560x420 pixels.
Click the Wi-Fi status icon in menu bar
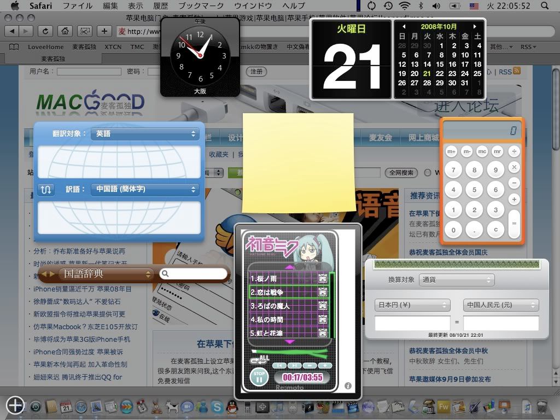[404, 5]
